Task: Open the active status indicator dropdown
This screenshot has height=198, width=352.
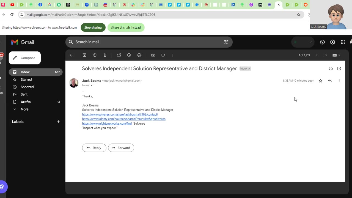Action: coord(303,42)
